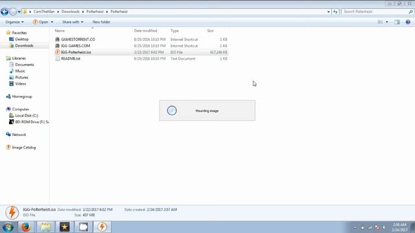This screenshot has height=233, width=415.
Task: Click the Date created value in details pane
Action: pos(161,210)
